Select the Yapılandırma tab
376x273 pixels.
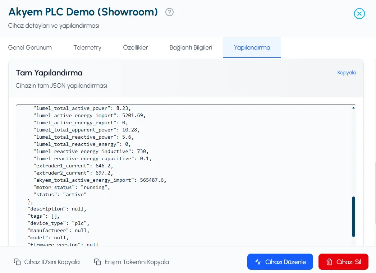(x=252, y=47)
